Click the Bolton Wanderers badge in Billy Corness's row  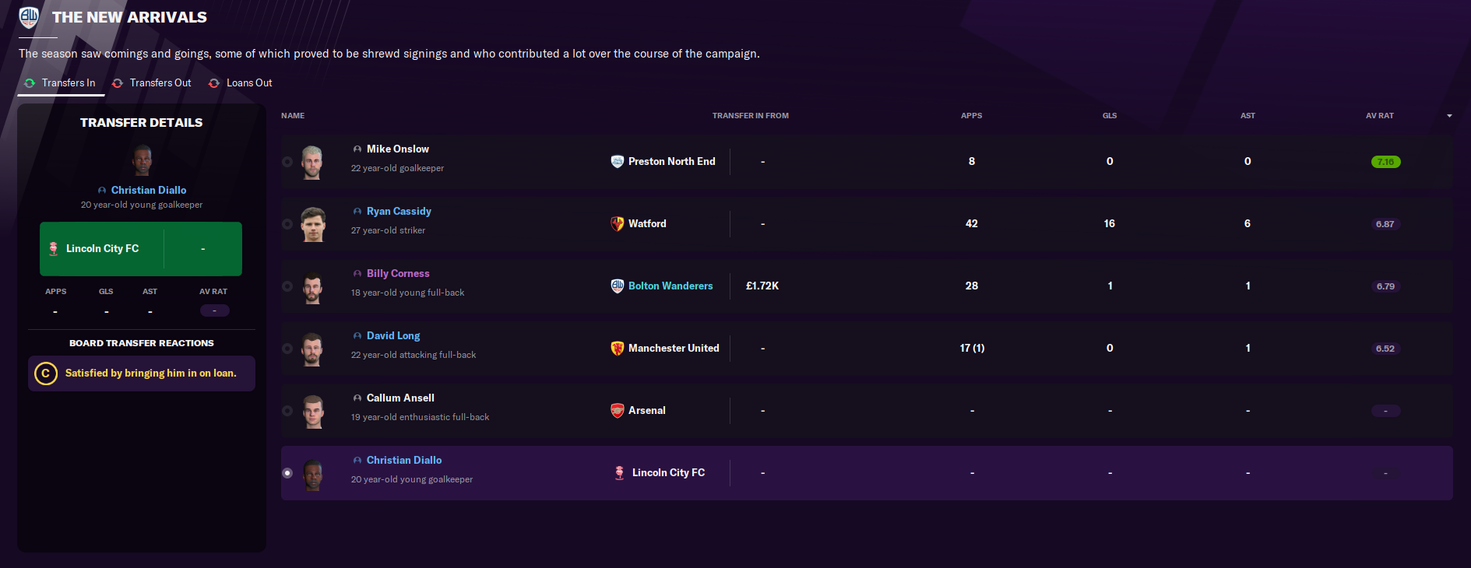point(618,286)
